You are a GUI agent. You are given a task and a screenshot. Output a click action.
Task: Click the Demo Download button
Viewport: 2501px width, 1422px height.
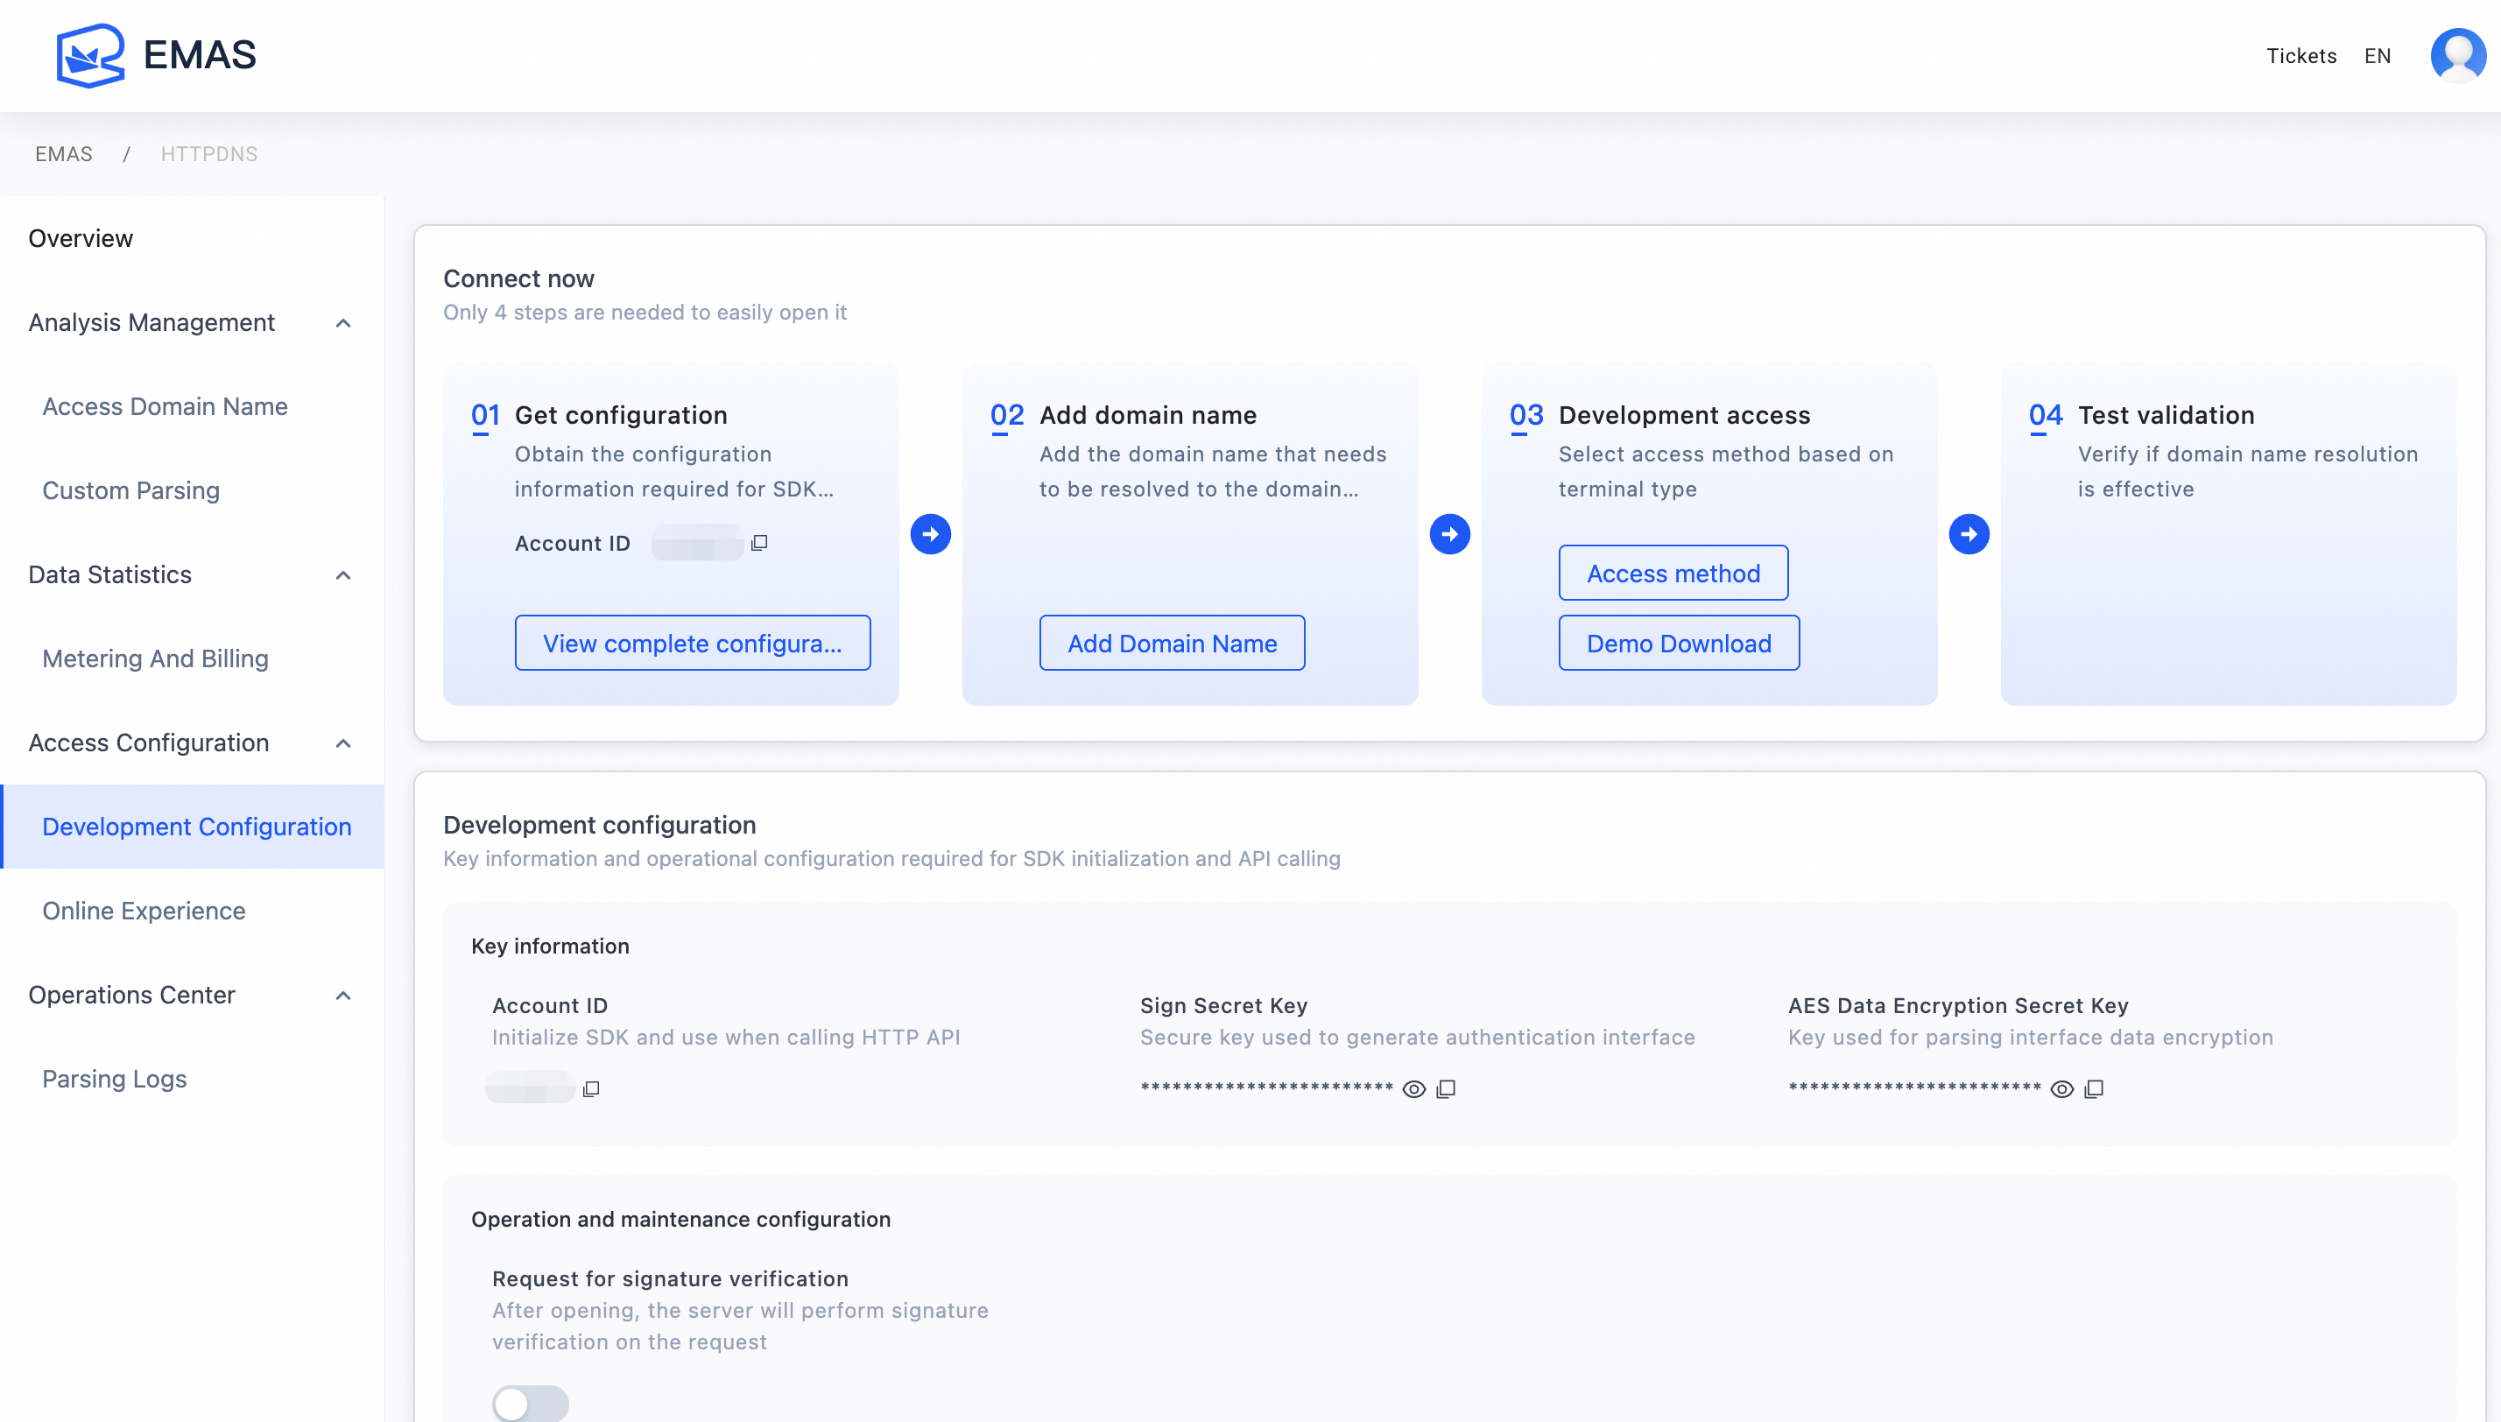[1679, 643]
